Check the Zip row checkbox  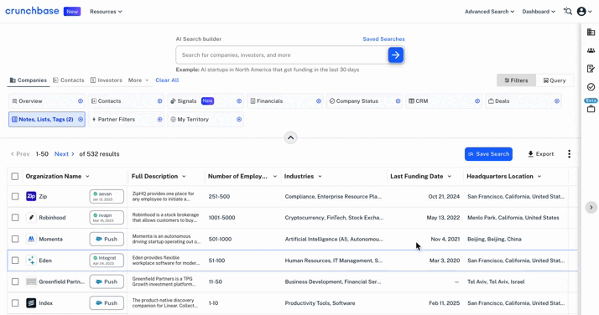pos(15,196)
